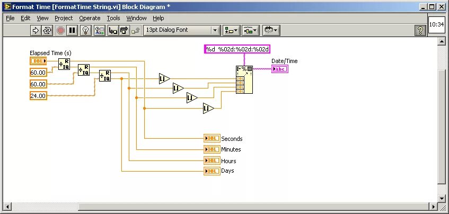Click the Run arrow button
Screen dimensions: 449x214
coord(36,30)
